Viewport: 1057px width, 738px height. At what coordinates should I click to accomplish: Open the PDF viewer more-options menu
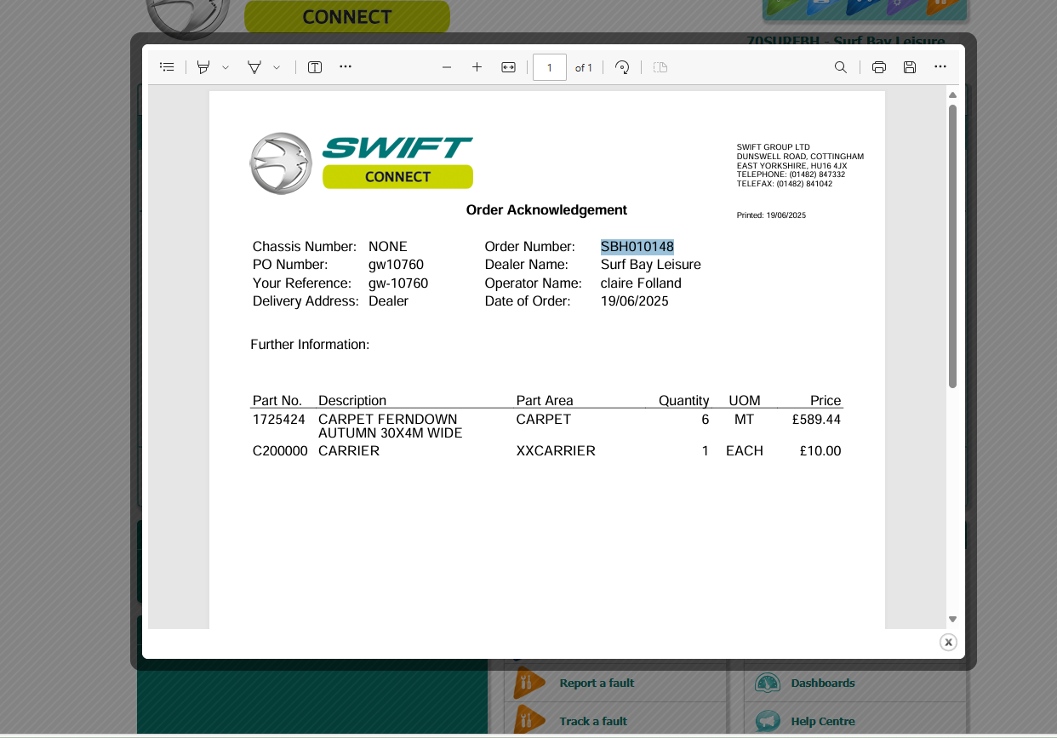tap(940, 66)
